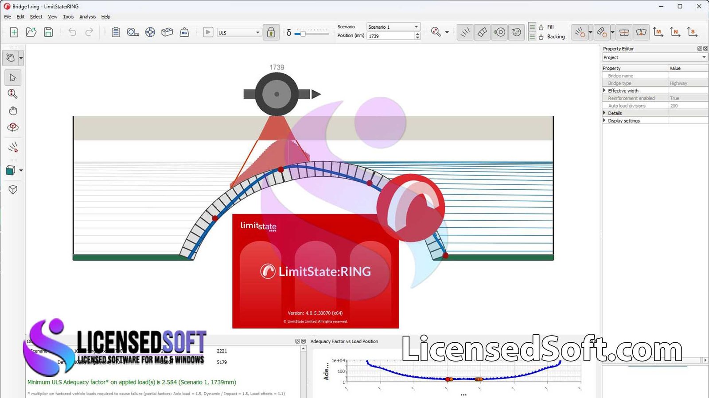
Task: Select the click-hand tool in sidebar
Action: (10, 58)
